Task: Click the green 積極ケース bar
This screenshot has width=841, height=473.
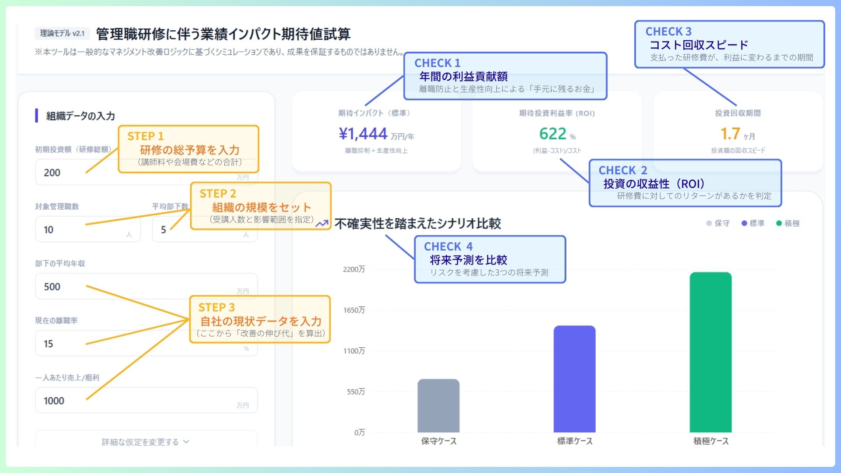Action: click(710, 352)
